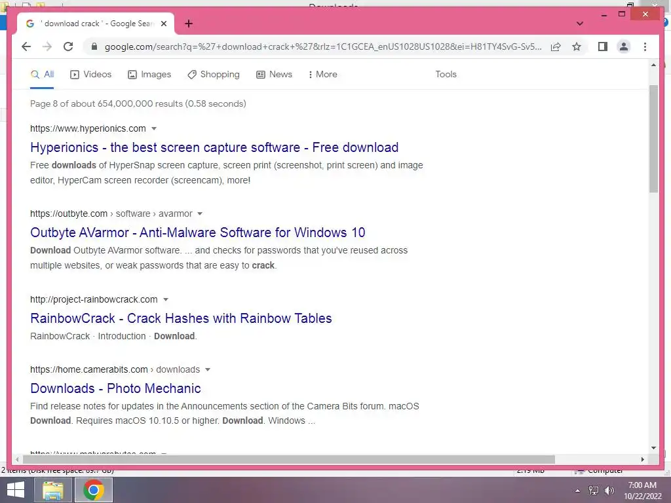Open the volume tray icon
The width and height of the screenshot is (671, 503).
[x=609, y=491]
